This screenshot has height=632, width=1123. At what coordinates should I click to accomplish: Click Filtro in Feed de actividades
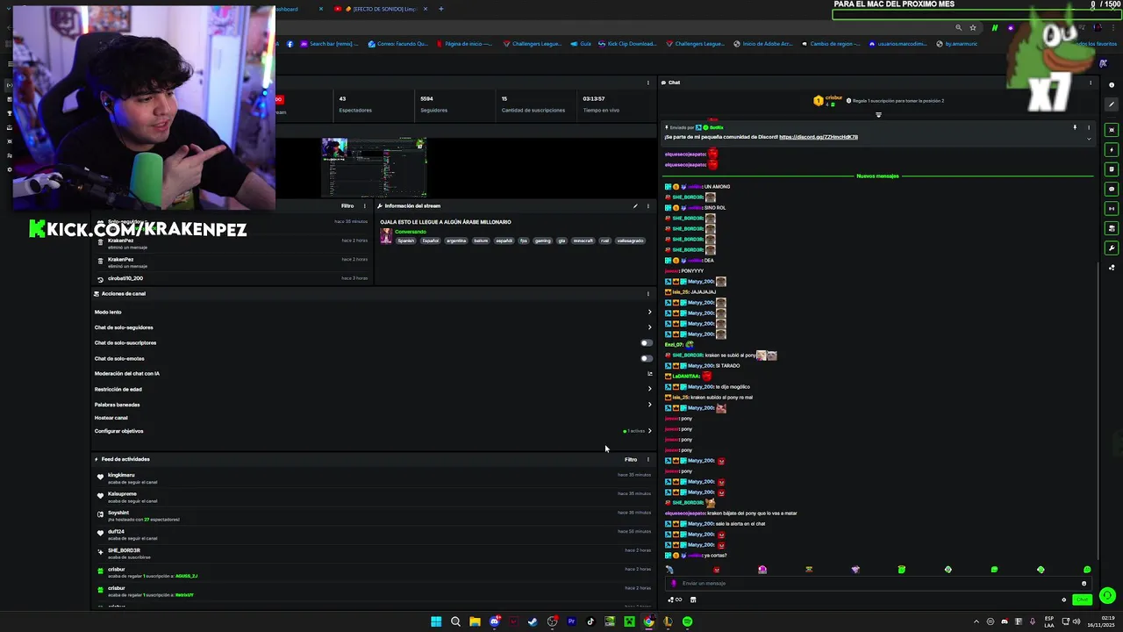pyautogui.click(x=631, y=459)
